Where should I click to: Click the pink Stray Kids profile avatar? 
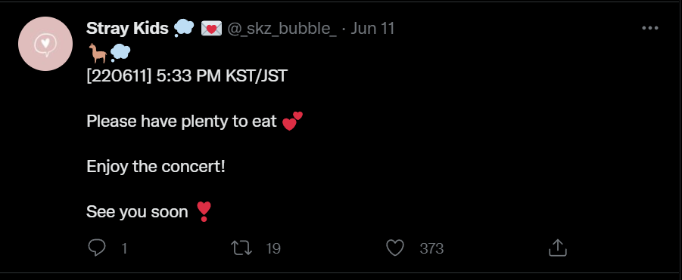click(45, 44)
